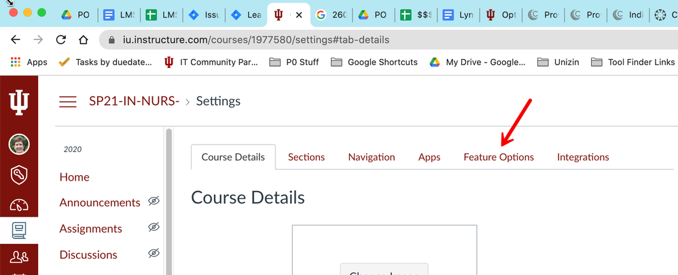Open the Google Shortcuts bookmarks folder
Image resolution: width=678 pixels, height=275 pixels.
coord(374,62)
